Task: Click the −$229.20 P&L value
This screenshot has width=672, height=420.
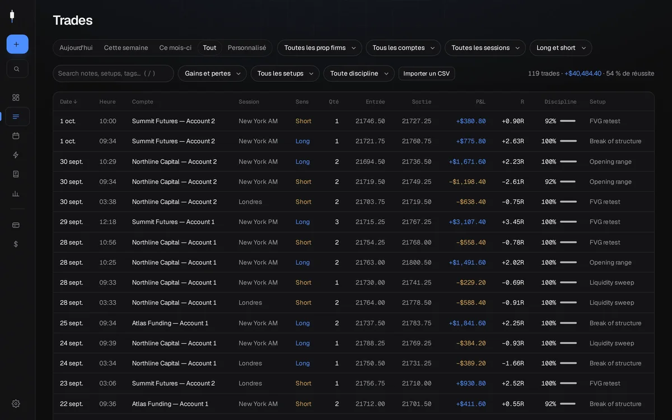Action: pos(471,282)
